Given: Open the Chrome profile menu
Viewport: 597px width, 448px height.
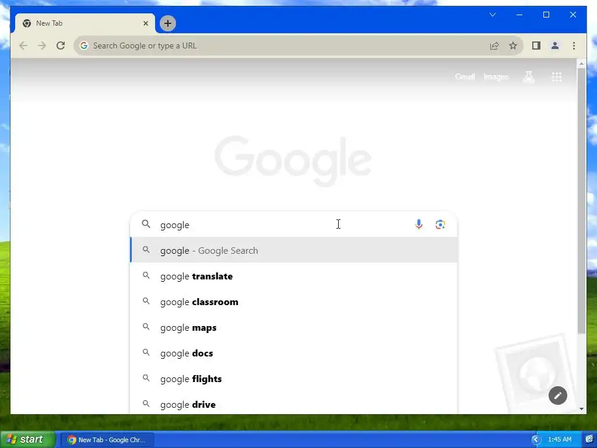Looking at the screenshot, I should (555, 45).
